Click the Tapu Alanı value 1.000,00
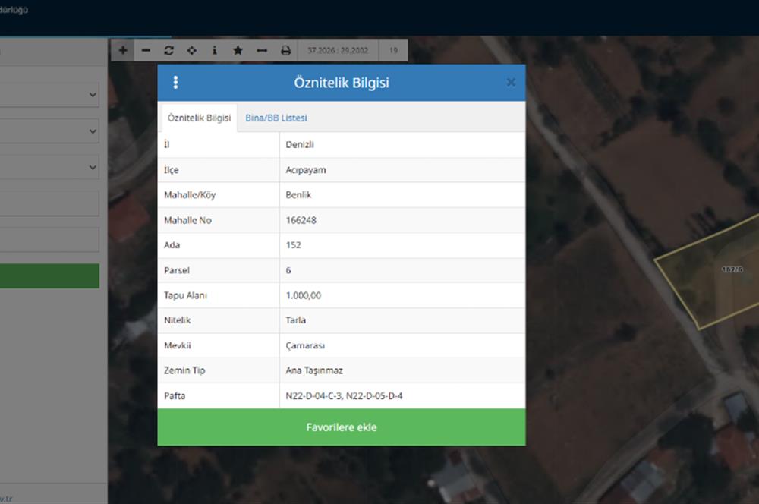This screenshot has height=504, width=759. coord(303,295)
